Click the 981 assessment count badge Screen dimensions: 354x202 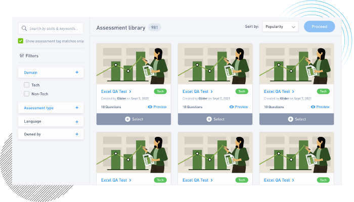click(154, 27)
